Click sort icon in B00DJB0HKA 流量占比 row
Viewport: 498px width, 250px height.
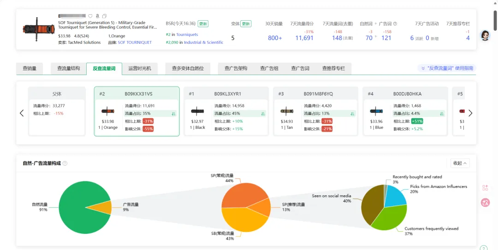(442, 114)
